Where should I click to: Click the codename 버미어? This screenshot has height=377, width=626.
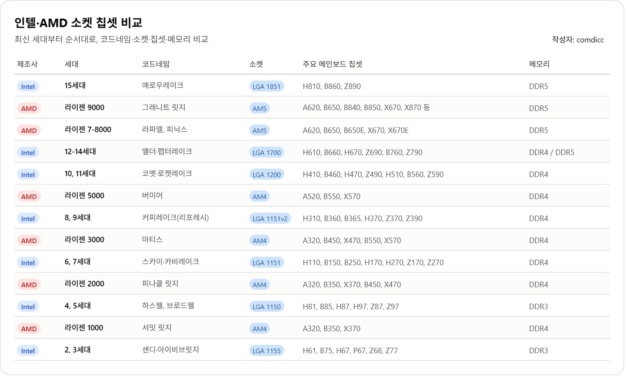tap(152, 196)
